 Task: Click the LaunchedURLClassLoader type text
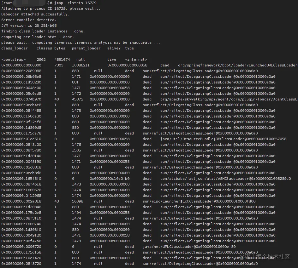[x=238, y=65]
